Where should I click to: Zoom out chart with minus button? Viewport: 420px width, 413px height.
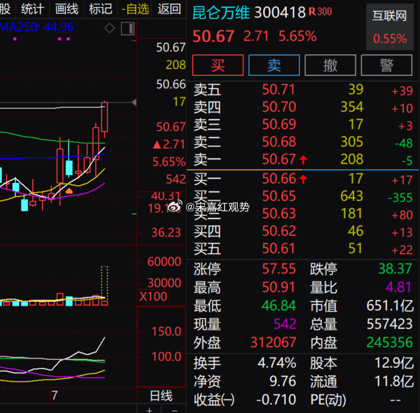(x=174, y=410)
